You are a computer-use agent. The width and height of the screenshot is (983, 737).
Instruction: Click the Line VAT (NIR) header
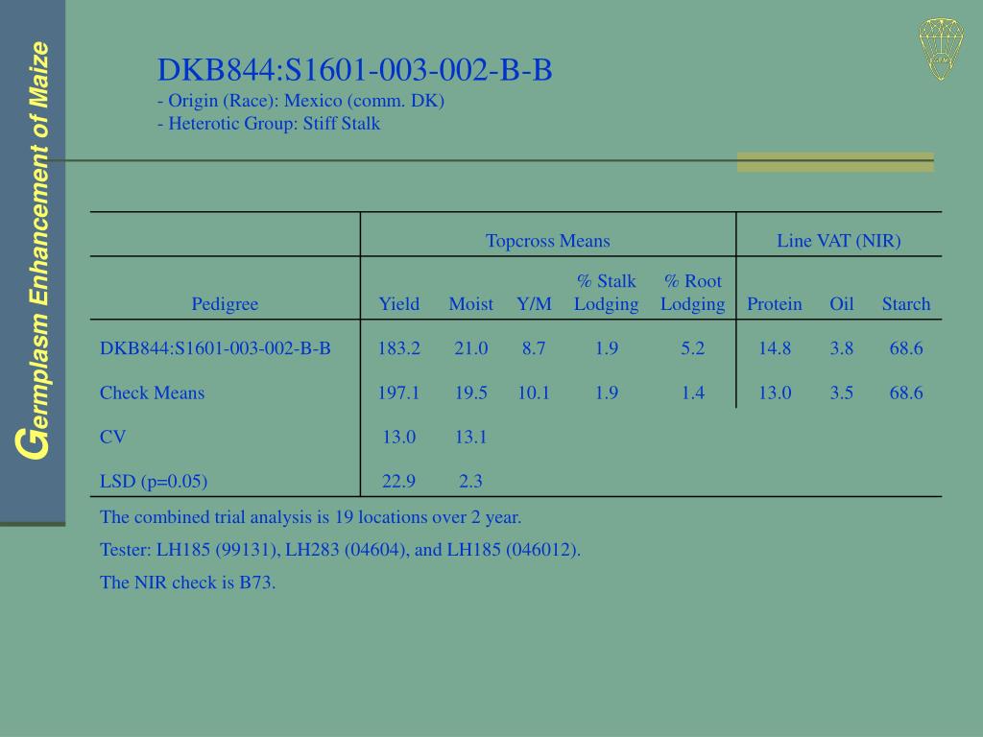(x=839, y=241)
